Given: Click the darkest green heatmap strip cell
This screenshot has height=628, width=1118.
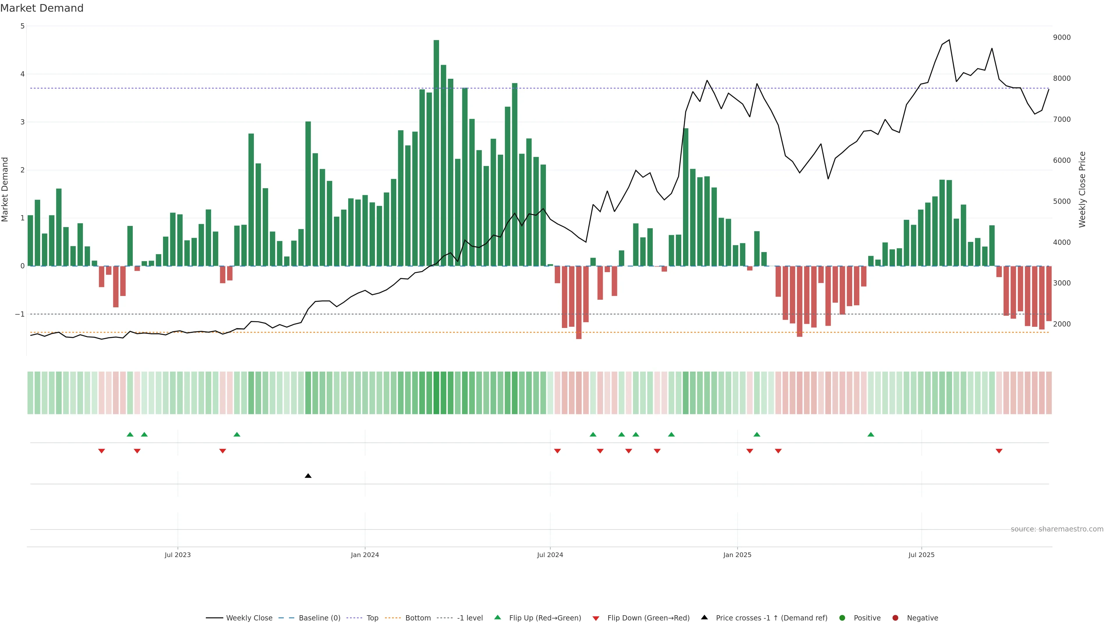Looking at the screenshot, I should [x=436, y=393].
